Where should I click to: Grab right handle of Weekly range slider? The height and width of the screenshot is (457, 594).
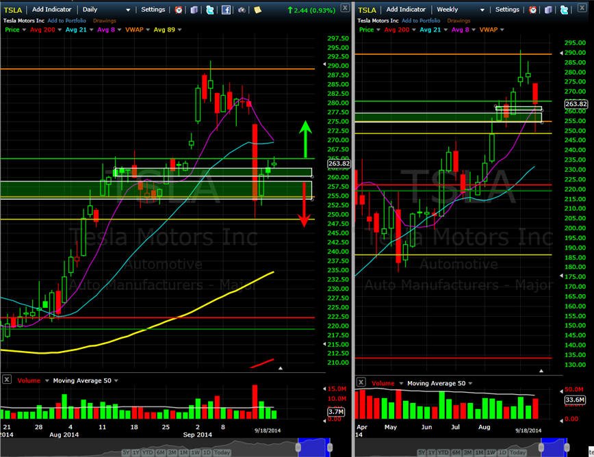click(567, 447)
